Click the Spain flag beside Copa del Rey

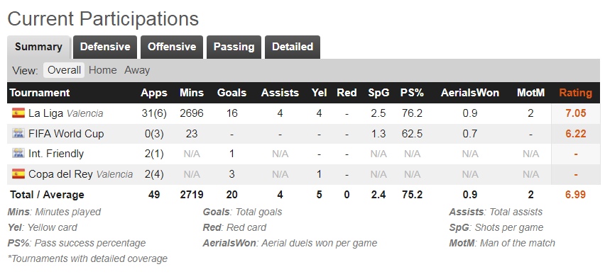pyautogui.click(x=18, y=174)
